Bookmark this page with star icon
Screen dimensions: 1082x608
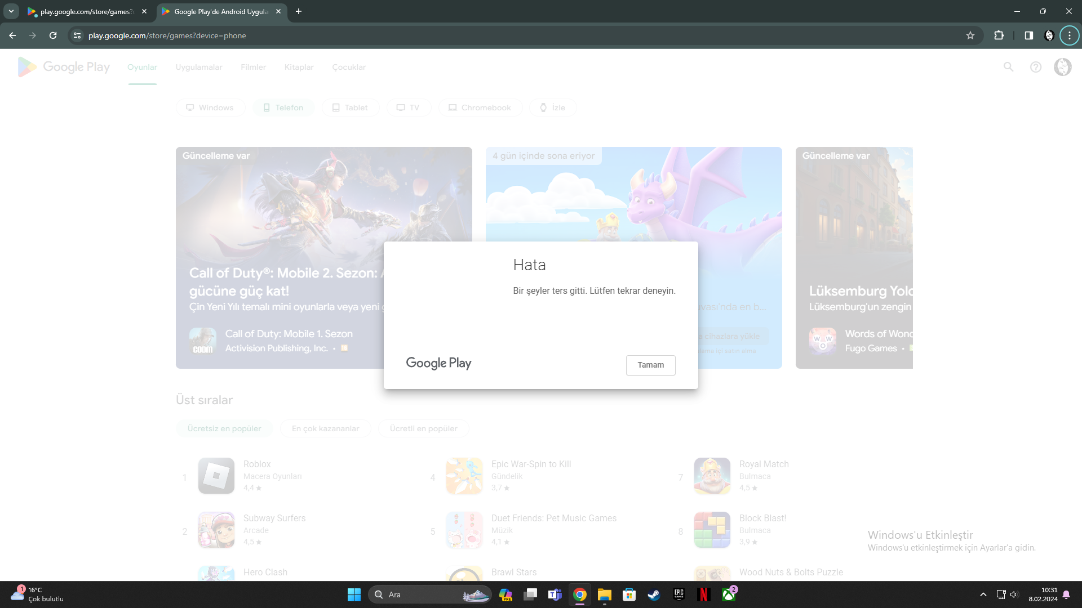click(x=970, y=35)
